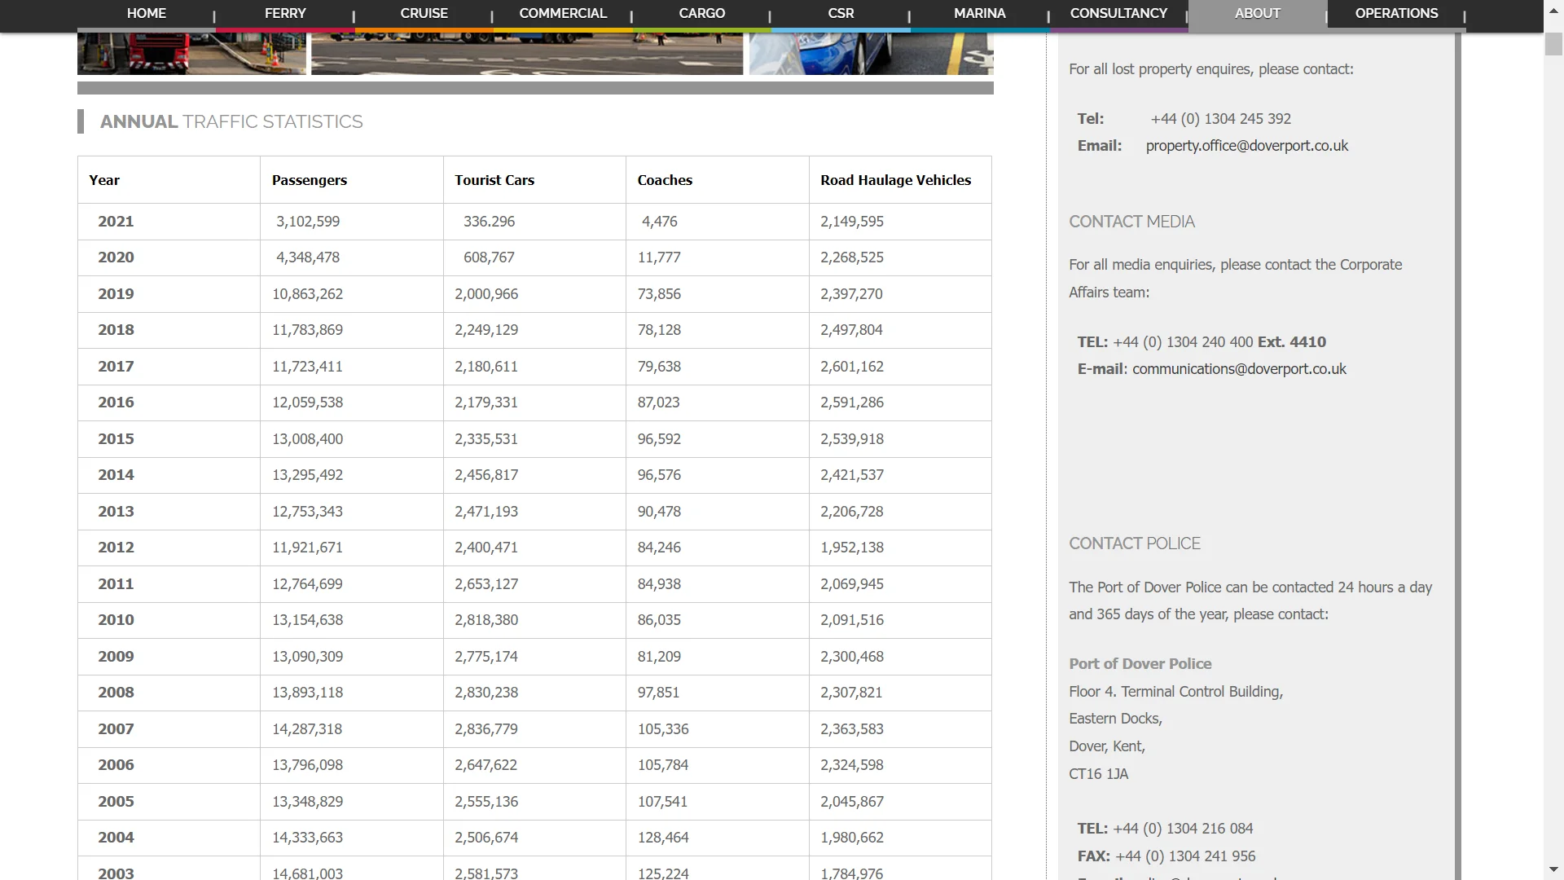Click the Passengers column header
Viewport: 1564px width, 880px height.
(x=310, y=180)
